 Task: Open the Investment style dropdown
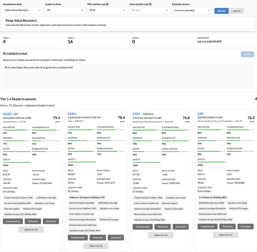pyautogui.click(x=23, y=10)
